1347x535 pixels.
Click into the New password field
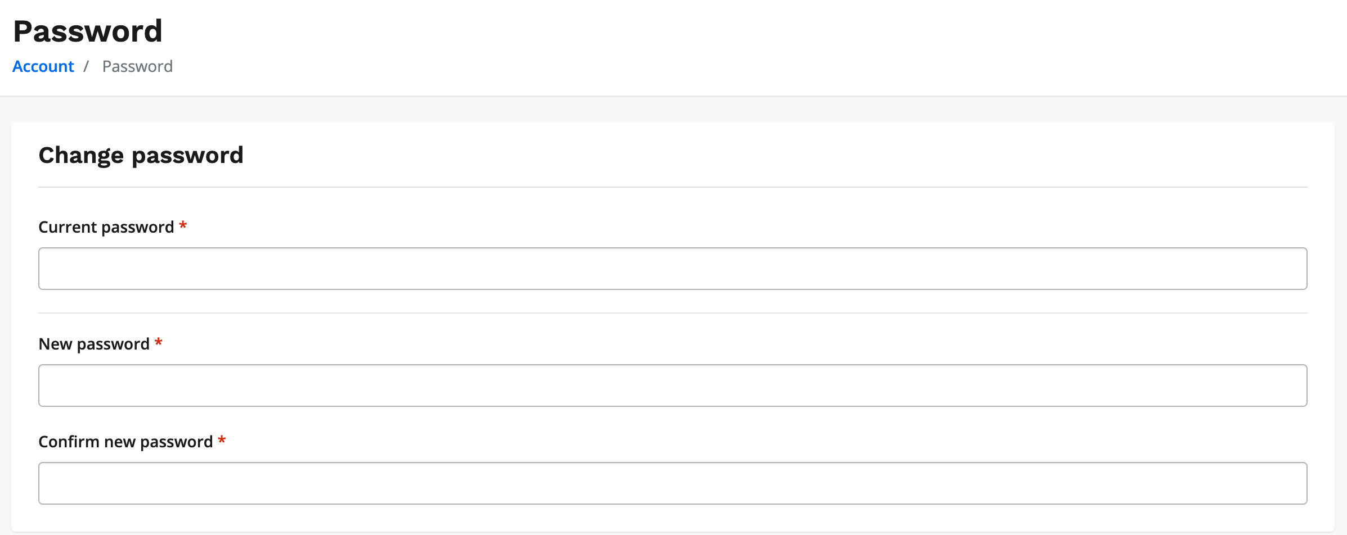point(672,386)
